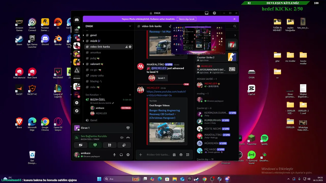
Task: Select member KUMBURHAN in the member list
Action: 216,121
